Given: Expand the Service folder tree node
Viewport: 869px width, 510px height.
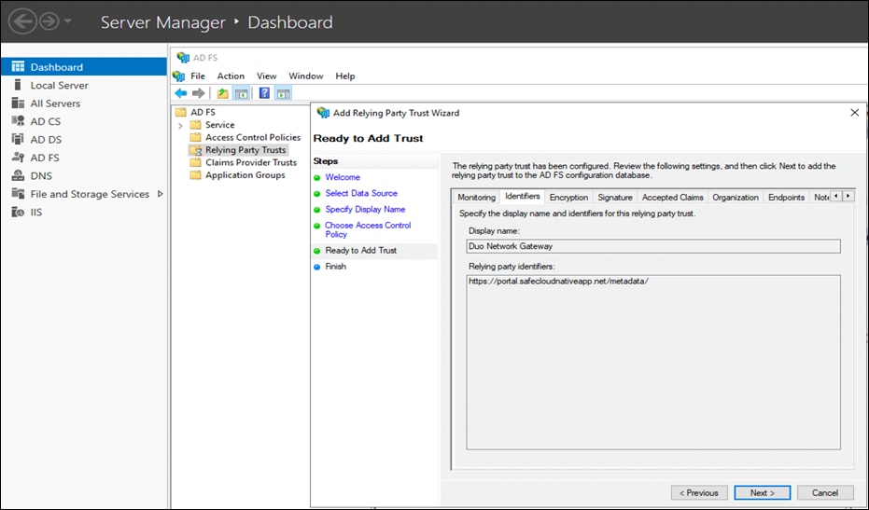Looking at the screenshot, I should (180, 125).
